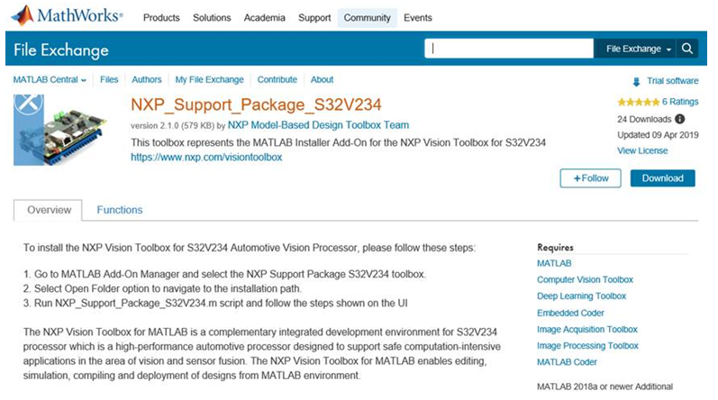Switch to the Overview tab
This screenshot has height=400, width=718.
click(x=49, y=210)
